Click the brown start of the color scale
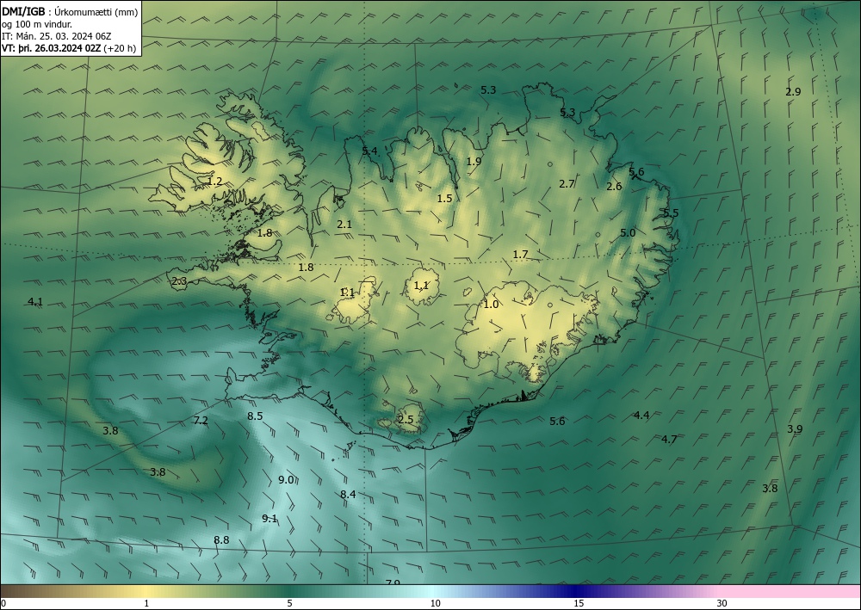The image size is (861, 610). (x=16, y=591)
